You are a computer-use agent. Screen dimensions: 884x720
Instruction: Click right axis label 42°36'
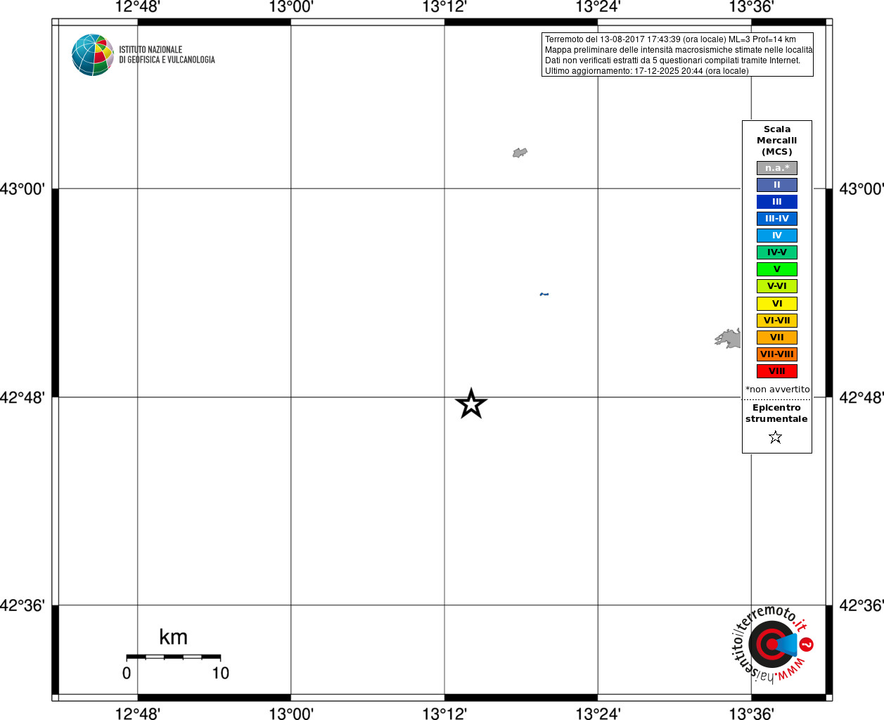[861, 605]
